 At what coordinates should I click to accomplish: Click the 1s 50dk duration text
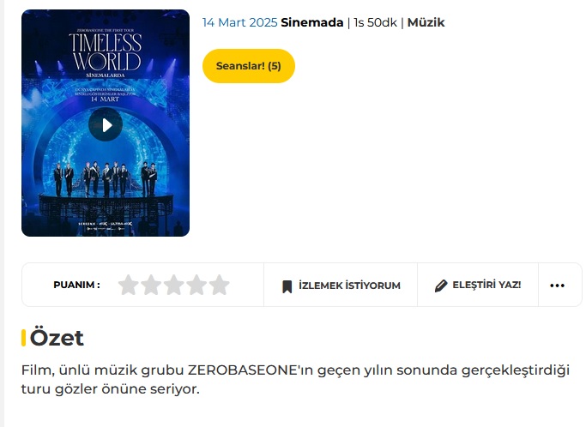pos(375,22)
